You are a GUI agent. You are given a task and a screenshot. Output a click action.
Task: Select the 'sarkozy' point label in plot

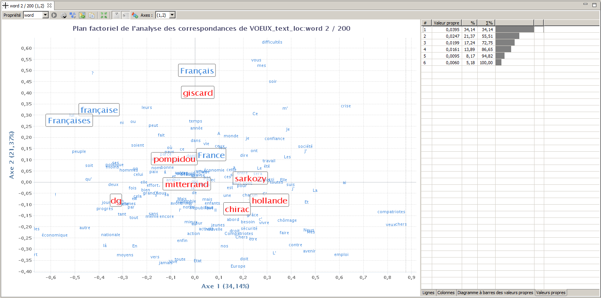pyautogui.click(x=250, y=179)
